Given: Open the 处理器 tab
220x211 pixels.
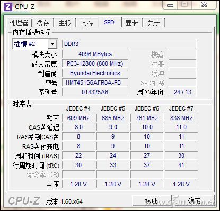Looking at the screenshot, I should (x=19, y=23).
